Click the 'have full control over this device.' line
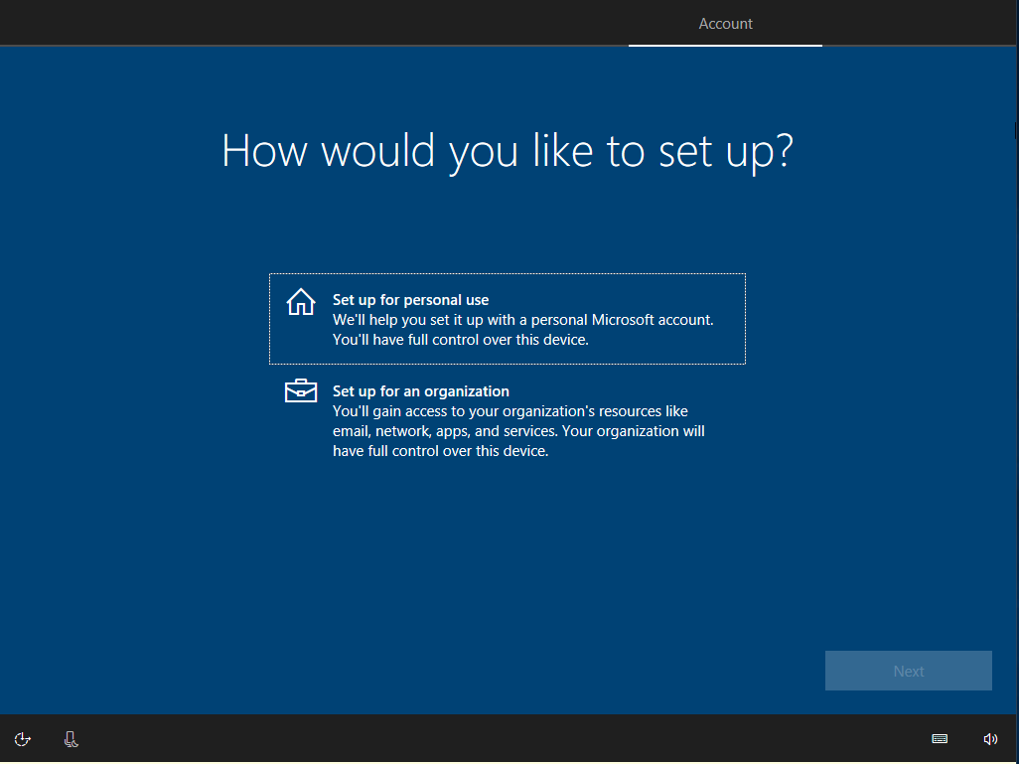This screenshot has width=1019, height=764. (441, 451)
